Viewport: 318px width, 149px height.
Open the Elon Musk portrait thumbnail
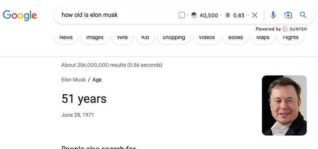(284, 105)
